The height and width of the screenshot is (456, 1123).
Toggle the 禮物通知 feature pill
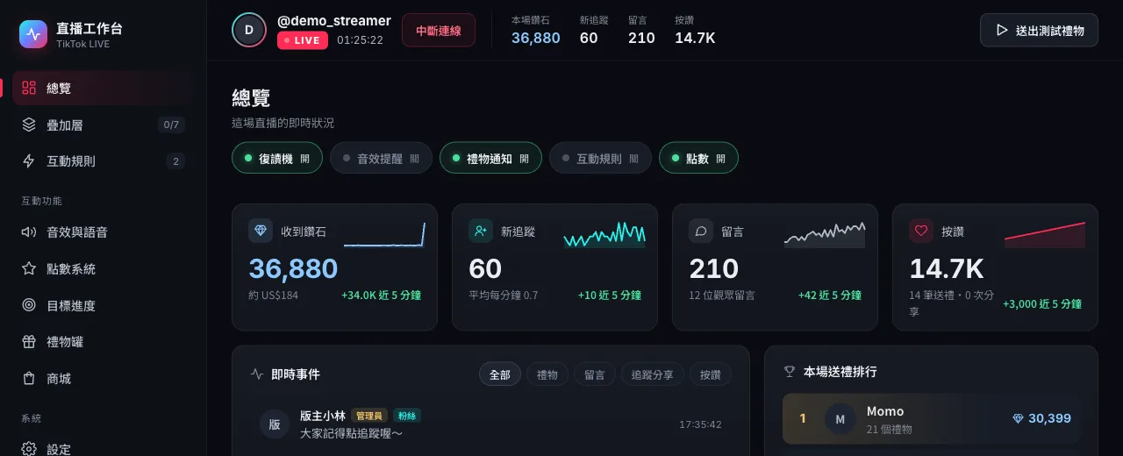pyautogui.click(x=490, y=159)
